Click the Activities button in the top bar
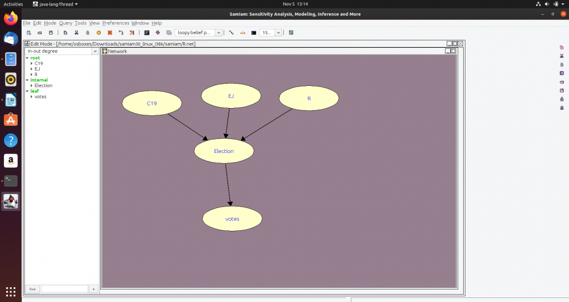This screenshot has width=569, height=302. (x=13, y=4)
